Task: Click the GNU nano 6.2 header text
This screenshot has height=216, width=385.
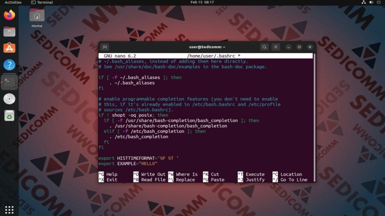Action: [120, 56]
